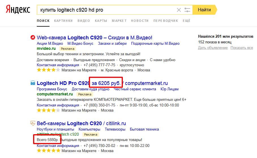Click the green mvideo.ru URL
This screenshot has width=257, height=158.
tap(46, 48)
